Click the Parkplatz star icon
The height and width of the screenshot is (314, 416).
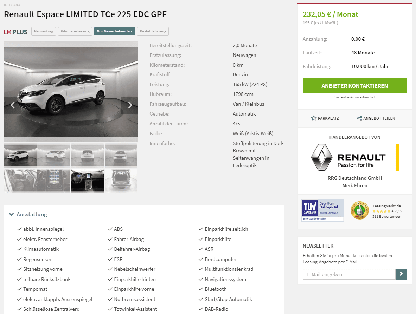[314, 118]
